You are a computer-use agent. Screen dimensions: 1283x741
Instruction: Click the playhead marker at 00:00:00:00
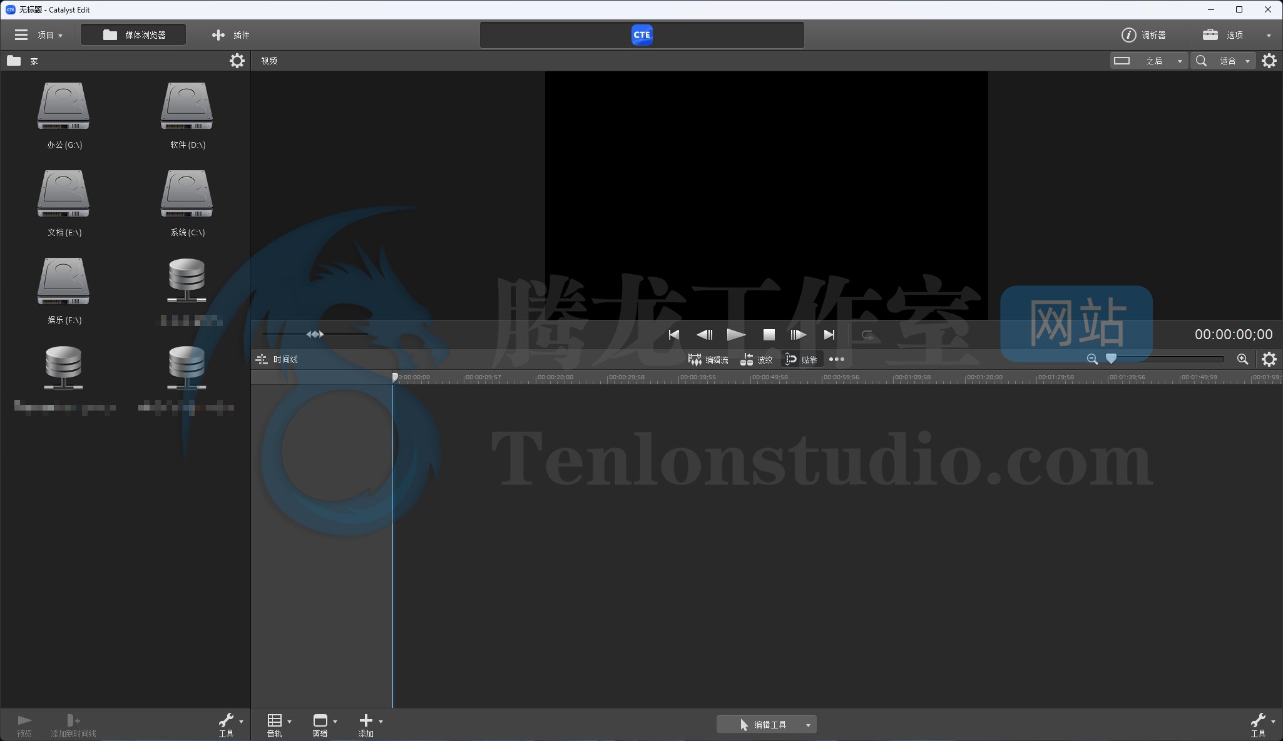395,377
